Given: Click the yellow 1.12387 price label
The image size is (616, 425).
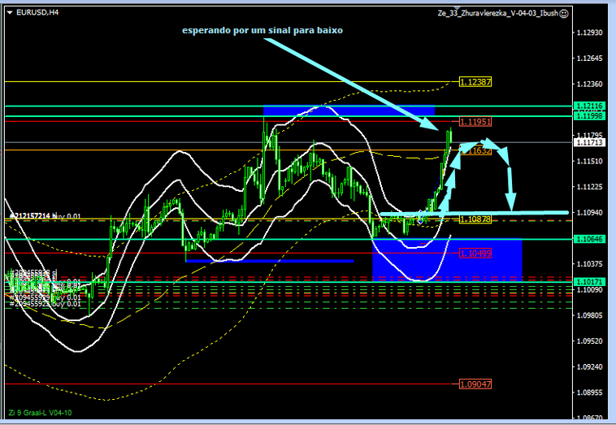Looking at the screenshot, I should click(x=475, y=82).
